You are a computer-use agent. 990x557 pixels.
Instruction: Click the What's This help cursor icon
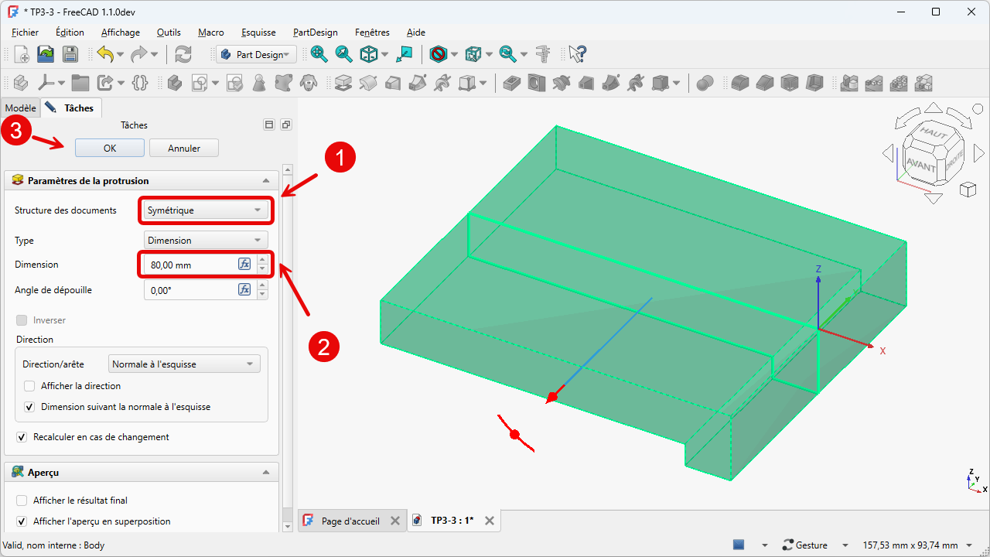577,54
